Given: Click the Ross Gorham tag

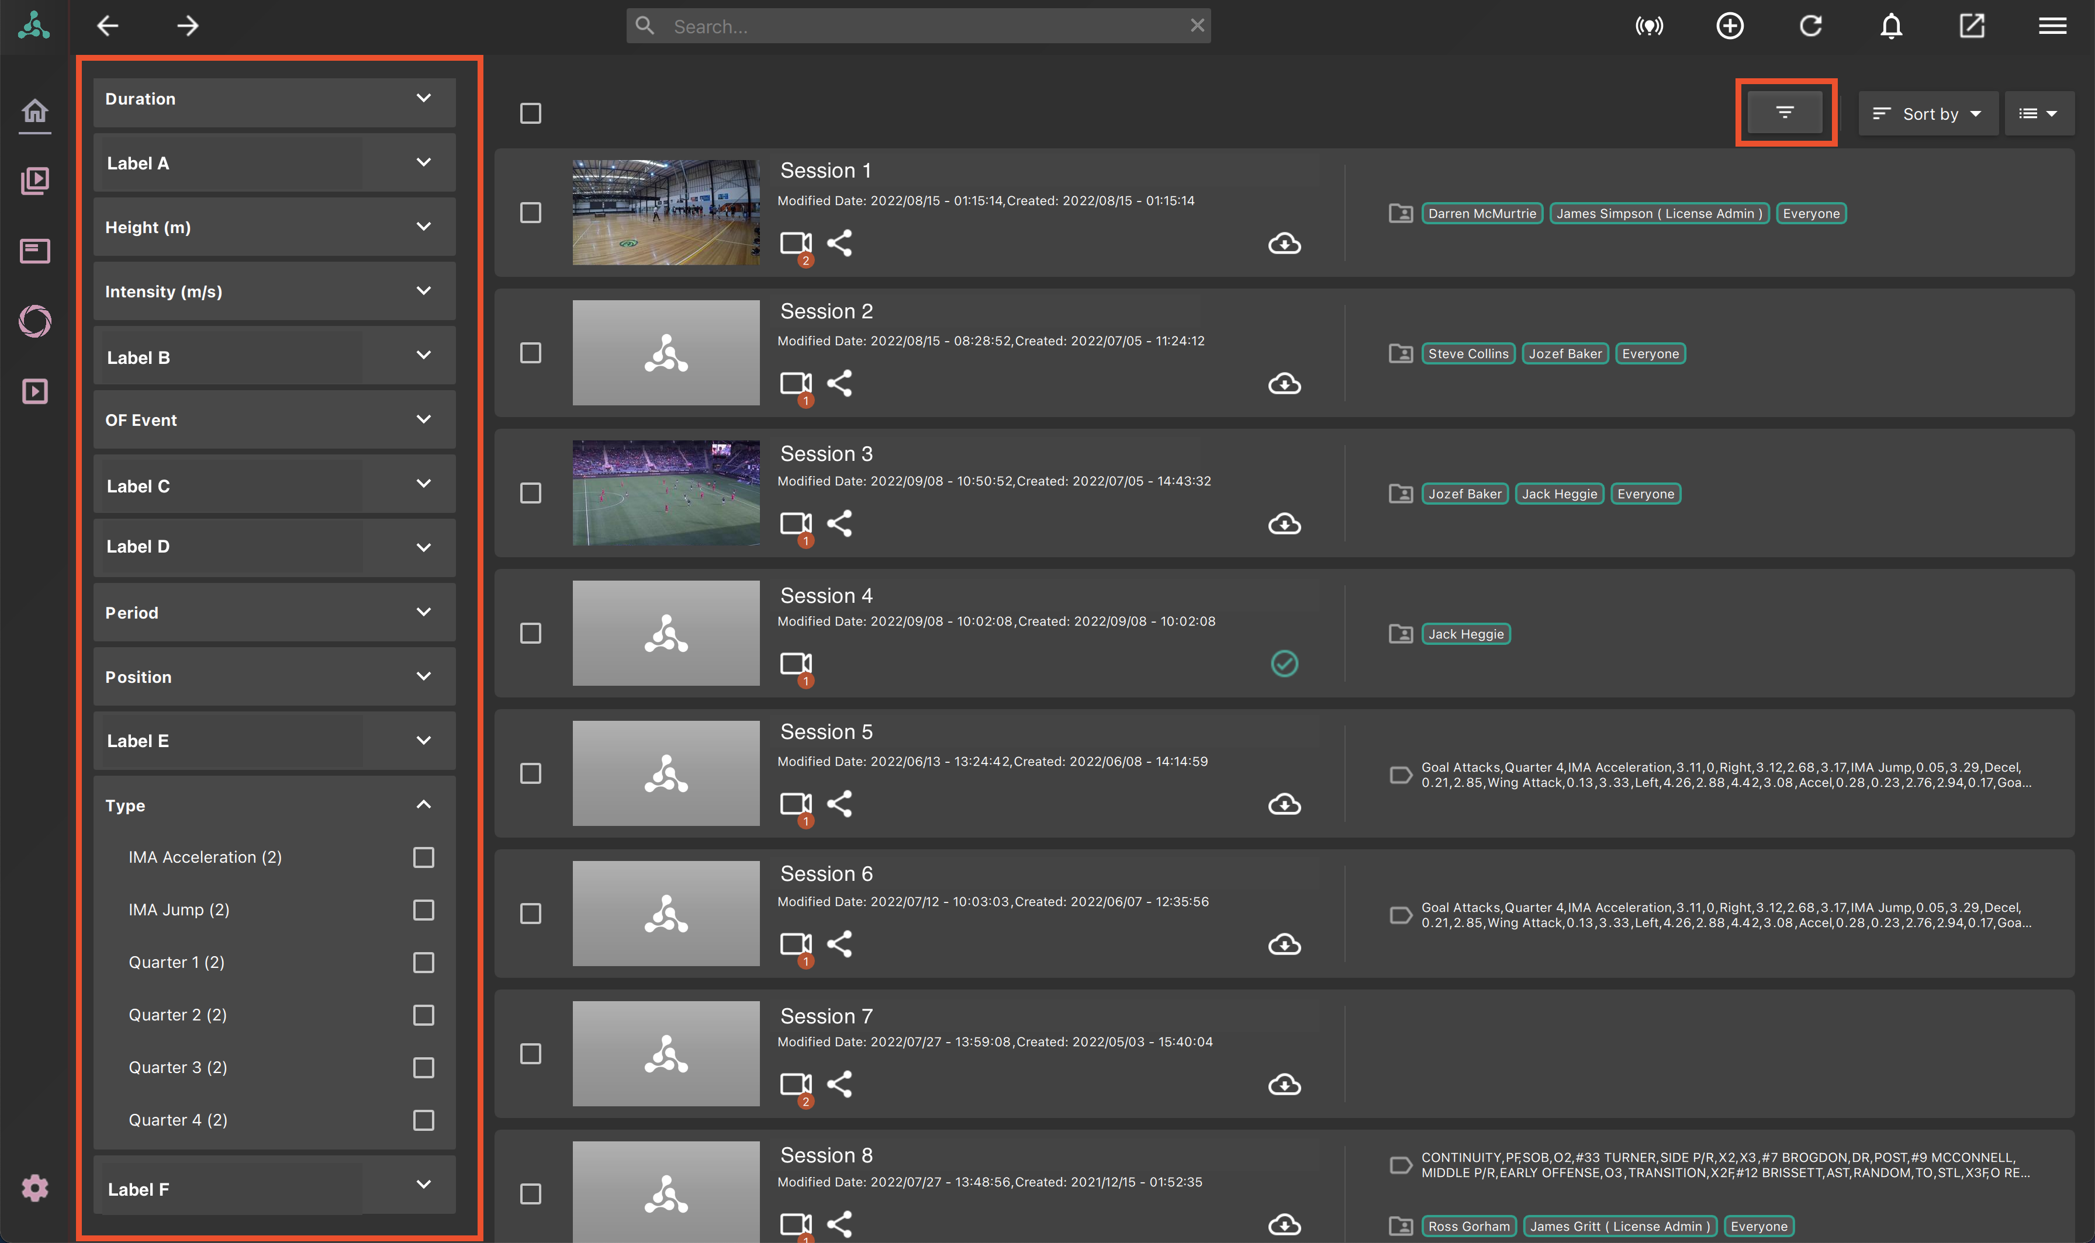Looking at the screenshot, I should [1468, 1226].
